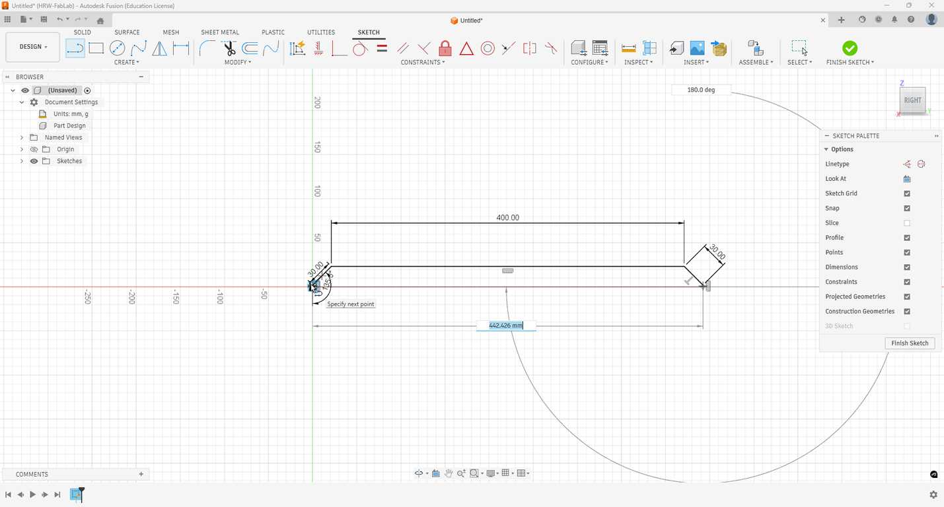The image size is (944, 507).
Task: Switch to the SOLID tab
Action: (x=83, y=32)
